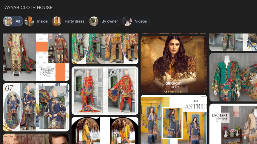Click the TAYYAB CLOTH HOUSE title
This screenshot has height=144, width=257.
tap(28, 7)
